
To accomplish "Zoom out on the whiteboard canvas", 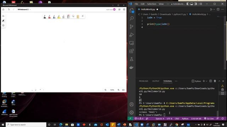I will [106, 90].
